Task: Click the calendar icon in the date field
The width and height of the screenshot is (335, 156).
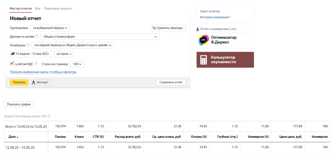Action: pos(13,54)
